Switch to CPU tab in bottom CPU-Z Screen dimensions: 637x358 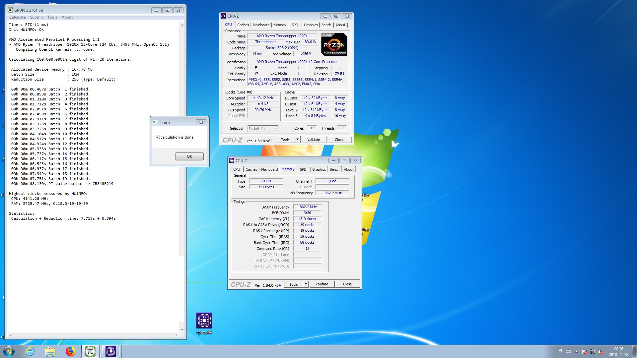pyautogui.click(x=237, y=169)
